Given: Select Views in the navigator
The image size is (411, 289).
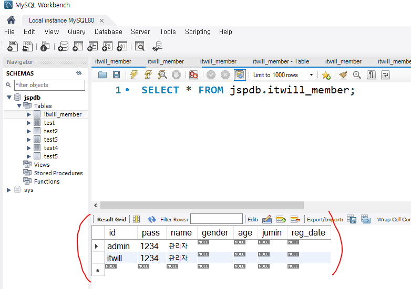Looking at the screenshot, I should pyautogui.click(x=42, y=165).
